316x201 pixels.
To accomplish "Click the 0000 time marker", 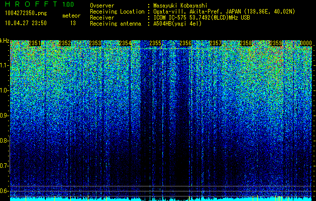I will click(x=306, y=43).
